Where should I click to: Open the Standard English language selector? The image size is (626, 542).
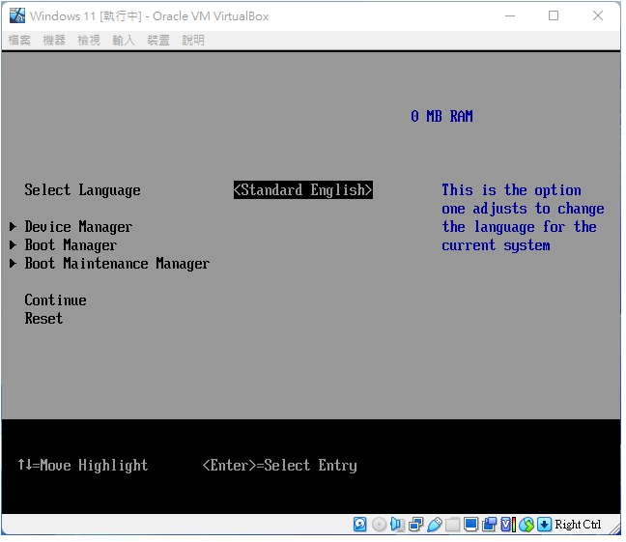(x=305, y=191)
